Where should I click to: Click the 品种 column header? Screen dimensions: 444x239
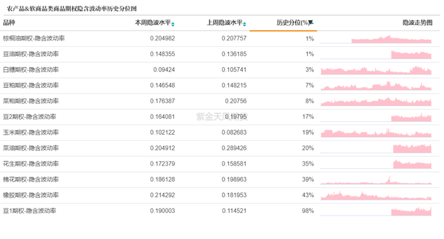[9, 23]
